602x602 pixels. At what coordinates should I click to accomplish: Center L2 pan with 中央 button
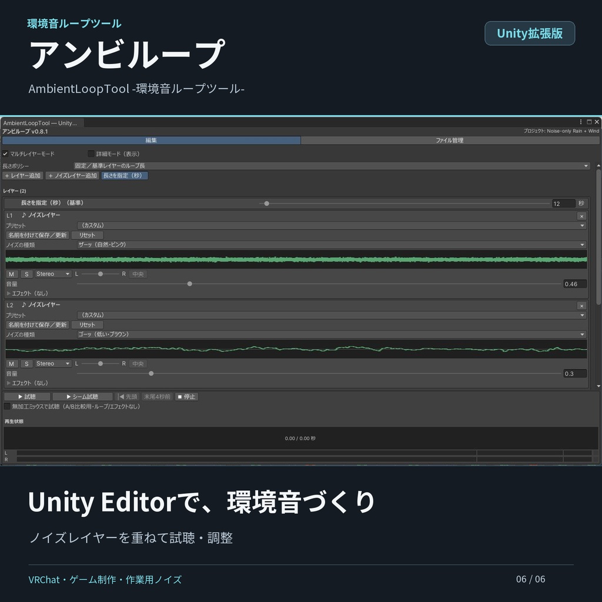138,363
